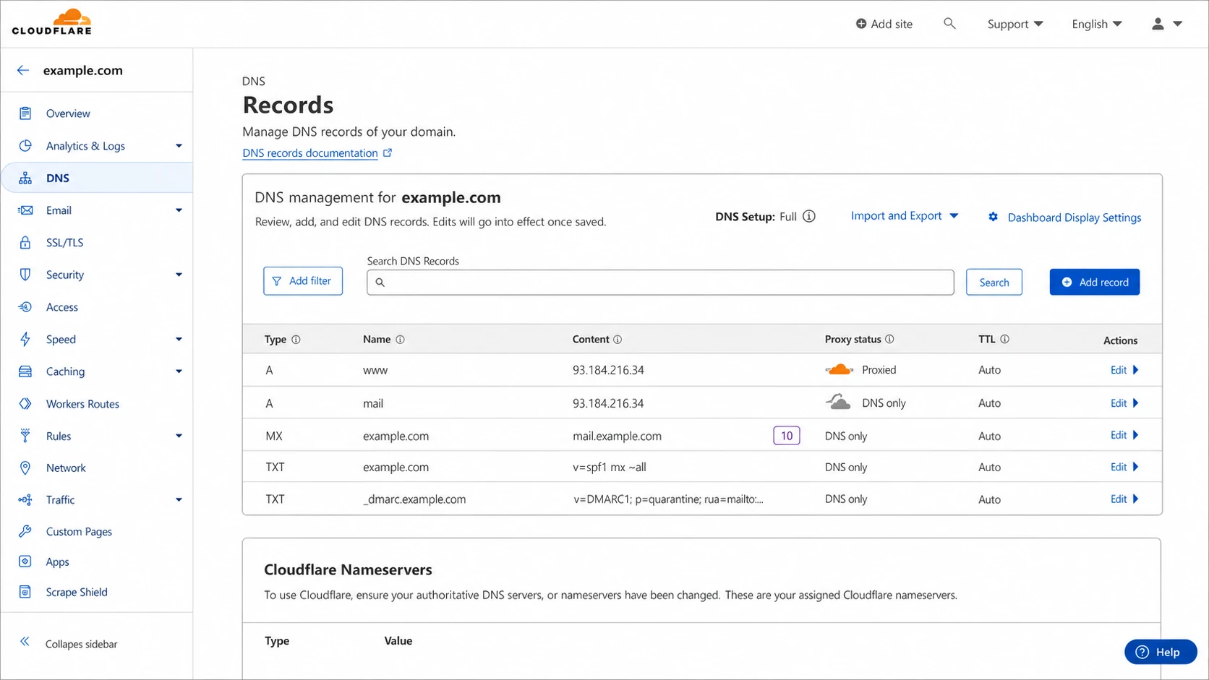1209x680 pixels.
Task: Open the Support dropdown
Action: click(1015, 24)
